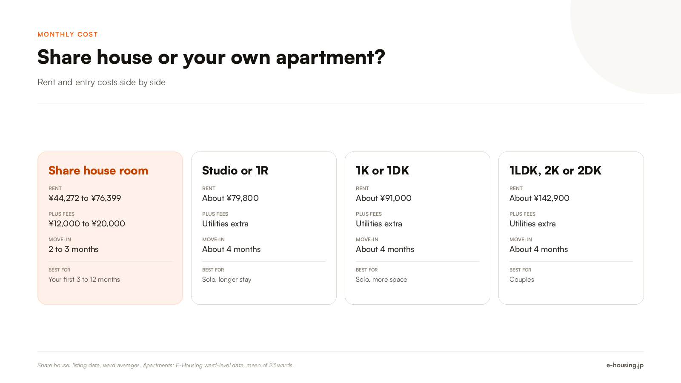Click the 'BEST FOR' label in 1LDK, 2K or 2DK card
This screenshot has height=383, width=681.
tap(520, 270)
